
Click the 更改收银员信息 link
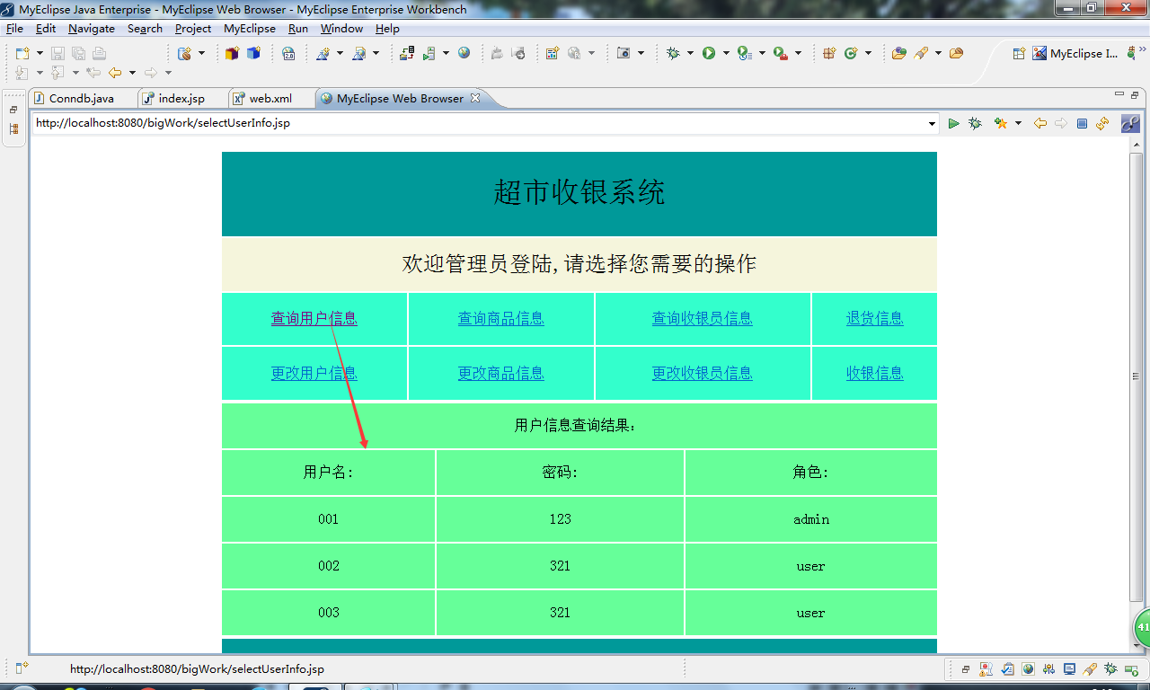tap(703, 373)
